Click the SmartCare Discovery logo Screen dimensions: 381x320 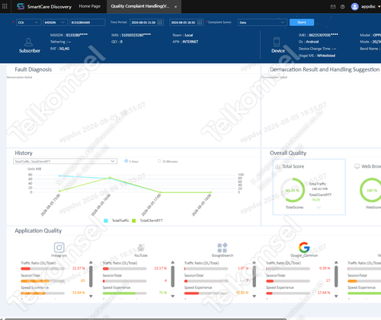pyautogui.click(x=21, y=6)
